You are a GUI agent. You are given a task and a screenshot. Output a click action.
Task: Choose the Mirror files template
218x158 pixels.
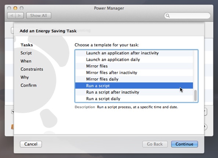(134, 66)
